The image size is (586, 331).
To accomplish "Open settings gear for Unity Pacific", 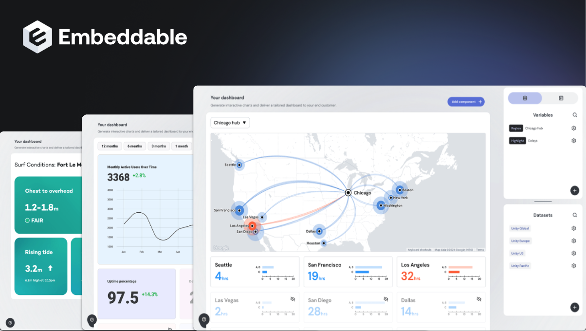I will click(574, 266).
